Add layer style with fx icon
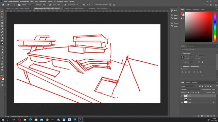 pyautogui.click(x=199, y=116)
